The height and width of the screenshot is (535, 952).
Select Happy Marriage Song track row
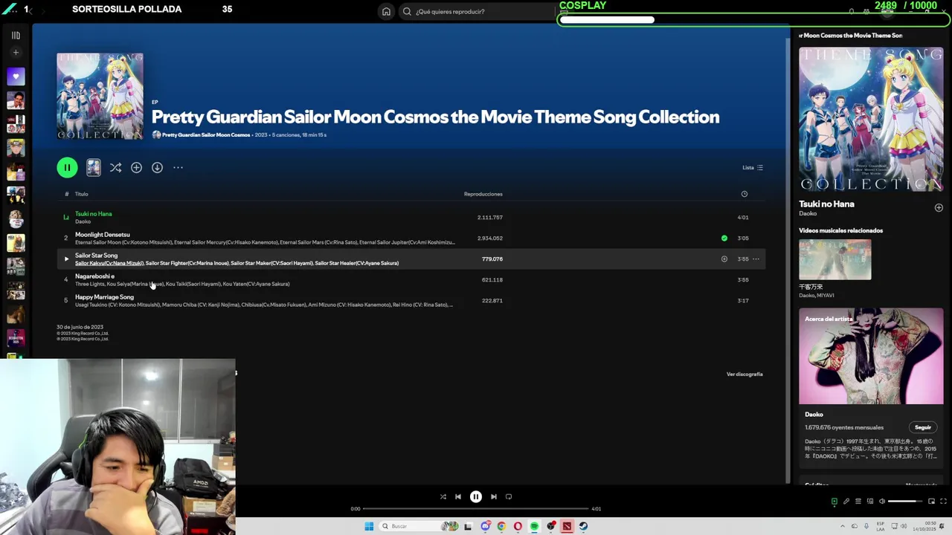[411, 300]
